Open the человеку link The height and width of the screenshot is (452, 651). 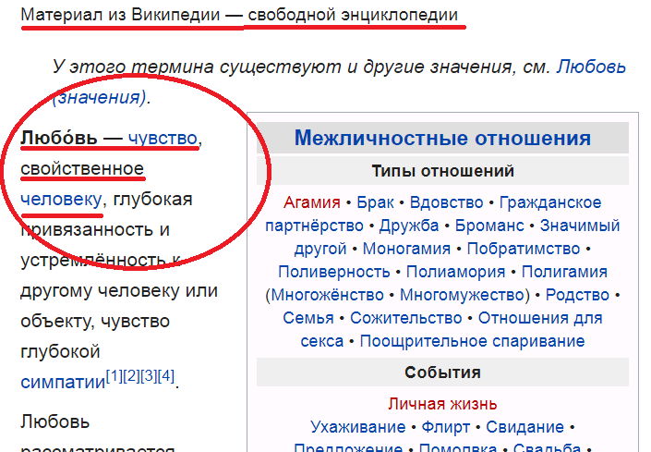(61, 200)
